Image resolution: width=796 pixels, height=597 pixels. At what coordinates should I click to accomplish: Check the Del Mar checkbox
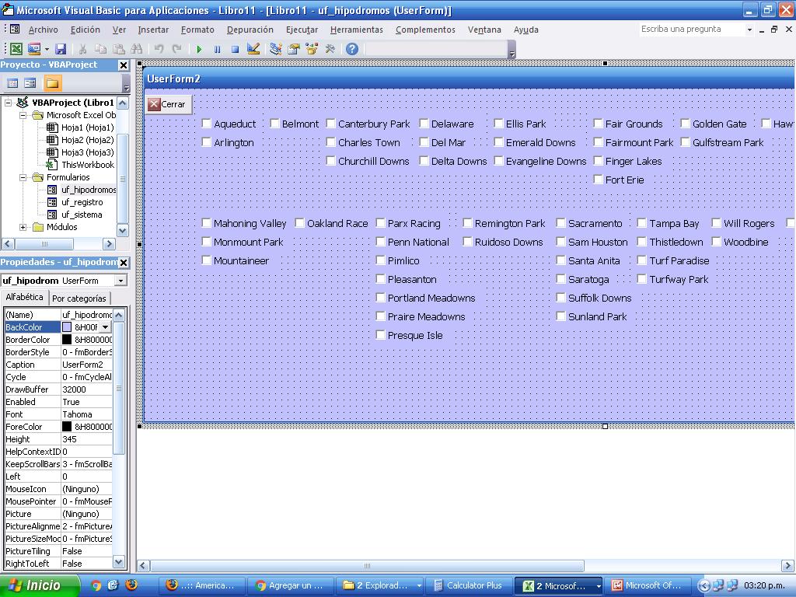click(x=424, y=142)
